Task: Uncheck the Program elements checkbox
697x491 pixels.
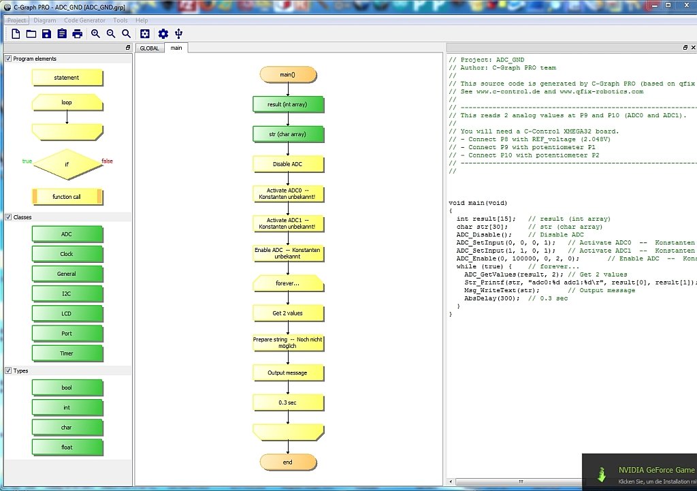Action: tap(8, 59)
